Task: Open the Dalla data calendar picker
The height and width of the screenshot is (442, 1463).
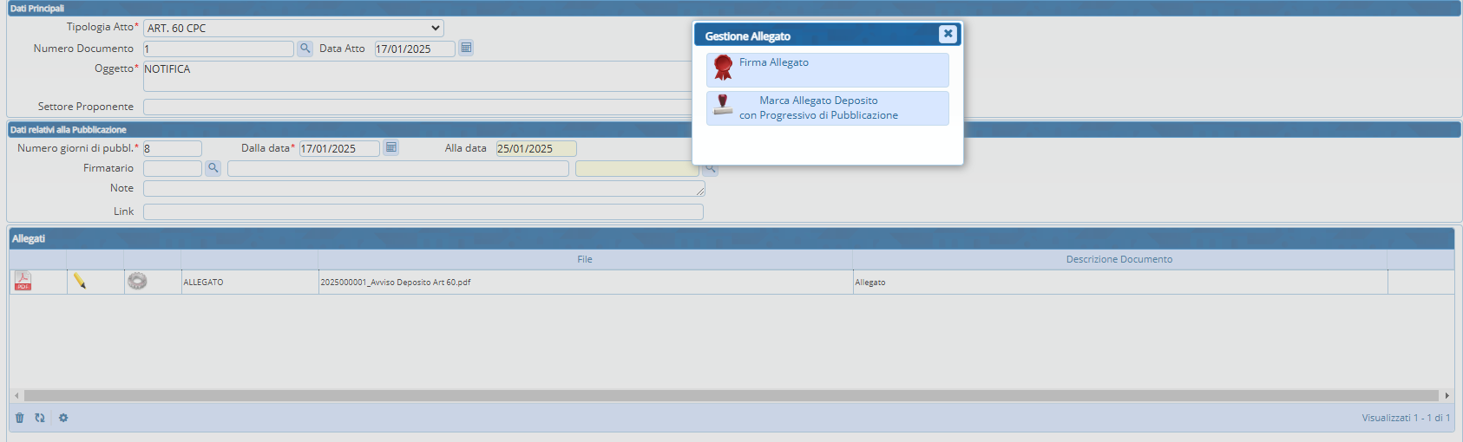Action: [391, 147]
